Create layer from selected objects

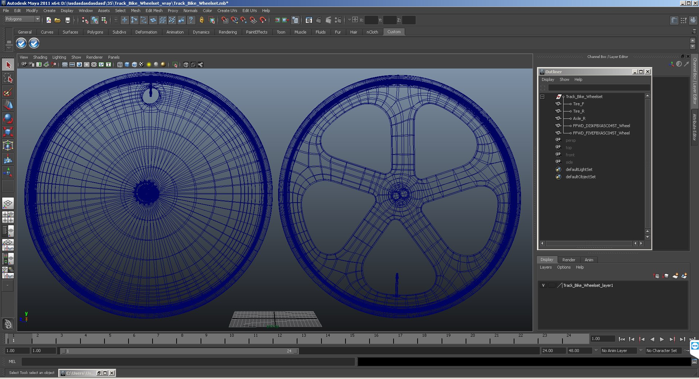684,276
